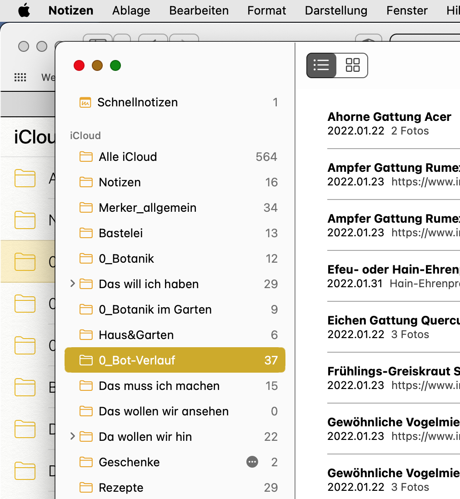Click folder icon of Da wollen wir hin
This screenshot has width=460, height=499.
point(86,437)
